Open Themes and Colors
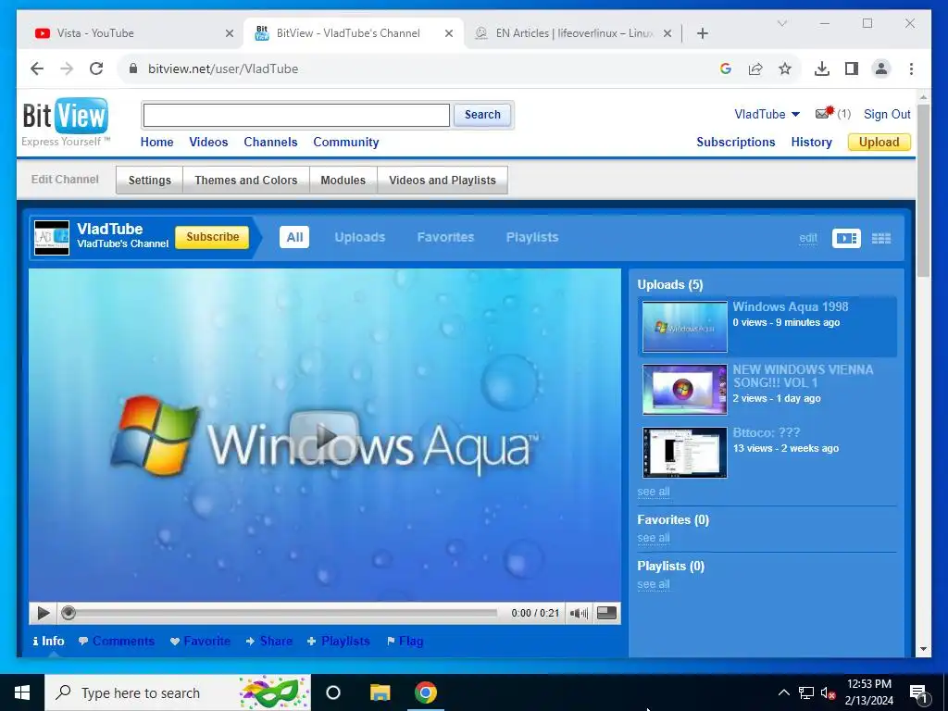Image resolution: width=948 pixels, height=711 pixels. pos(246,181)
